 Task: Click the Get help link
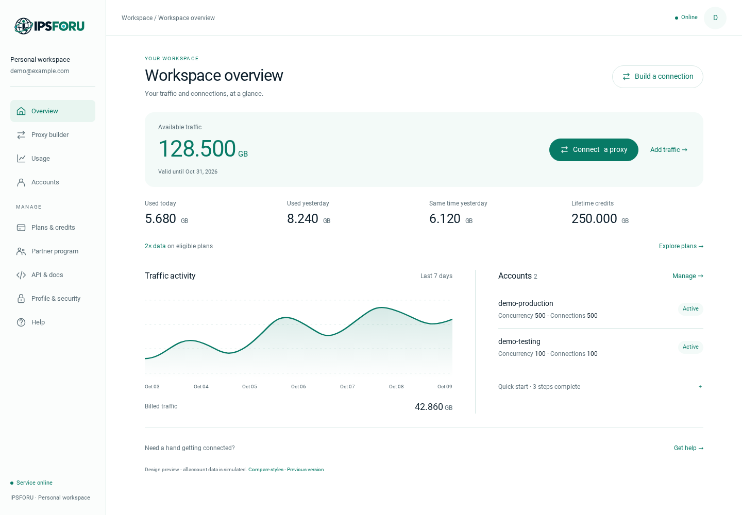[x=689, y=448]
